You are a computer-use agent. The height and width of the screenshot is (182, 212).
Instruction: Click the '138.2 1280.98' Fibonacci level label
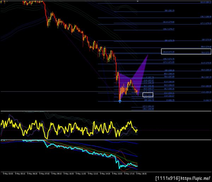point(206,17)
